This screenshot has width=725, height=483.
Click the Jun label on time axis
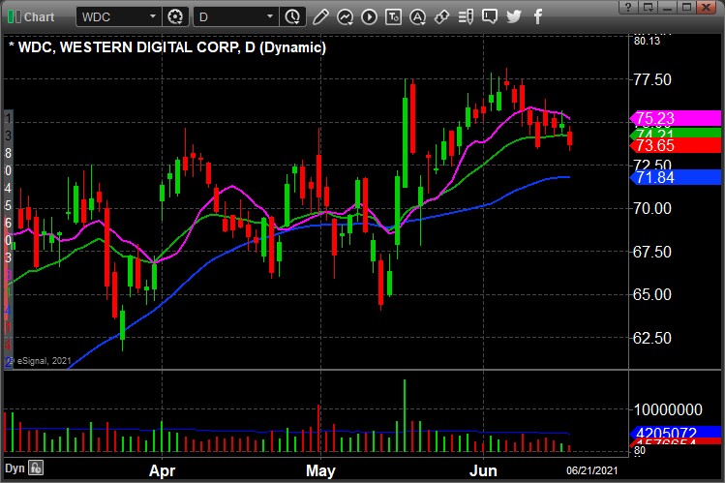click(x=483, y=471)
